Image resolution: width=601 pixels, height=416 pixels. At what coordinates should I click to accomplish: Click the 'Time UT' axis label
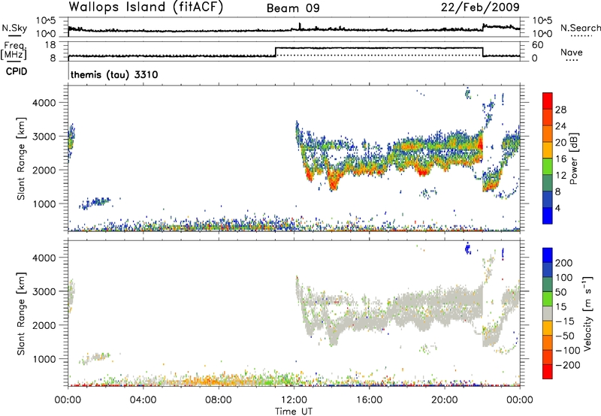tap(294, 411)
